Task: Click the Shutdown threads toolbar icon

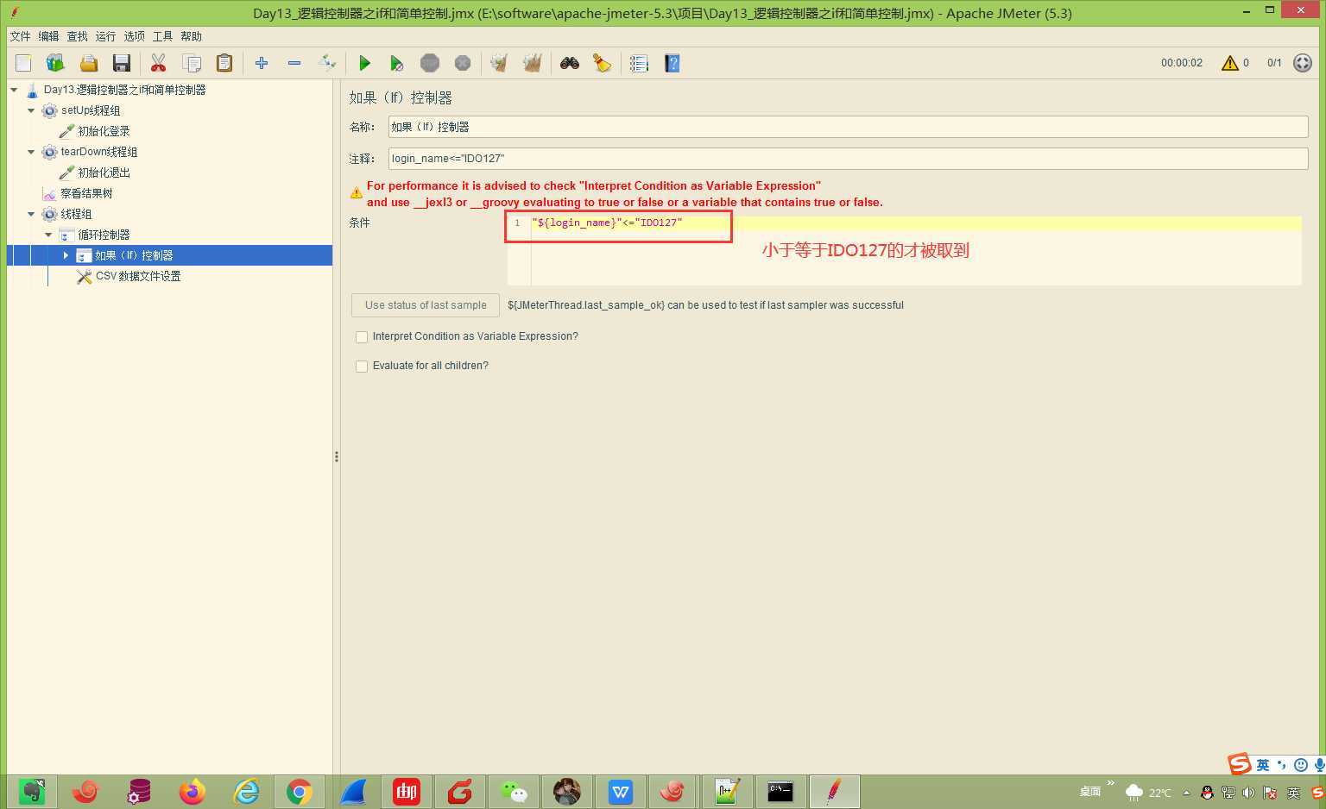Action: coord(463,63)
